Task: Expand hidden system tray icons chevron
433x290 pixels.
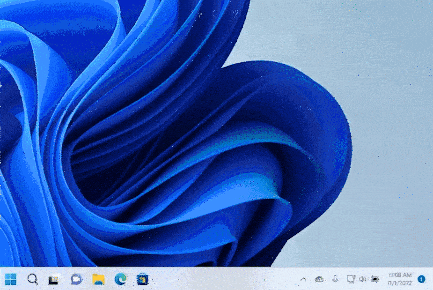Action: (303, 279)
